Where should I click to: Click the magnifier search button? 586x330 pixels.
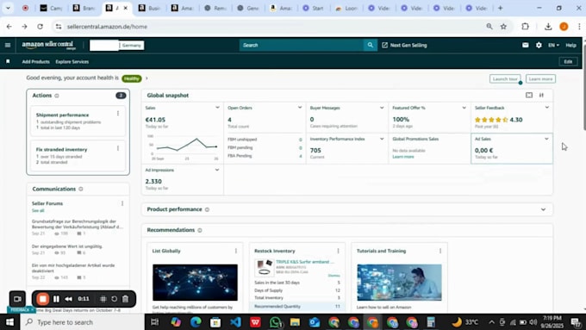click(370, 45)
